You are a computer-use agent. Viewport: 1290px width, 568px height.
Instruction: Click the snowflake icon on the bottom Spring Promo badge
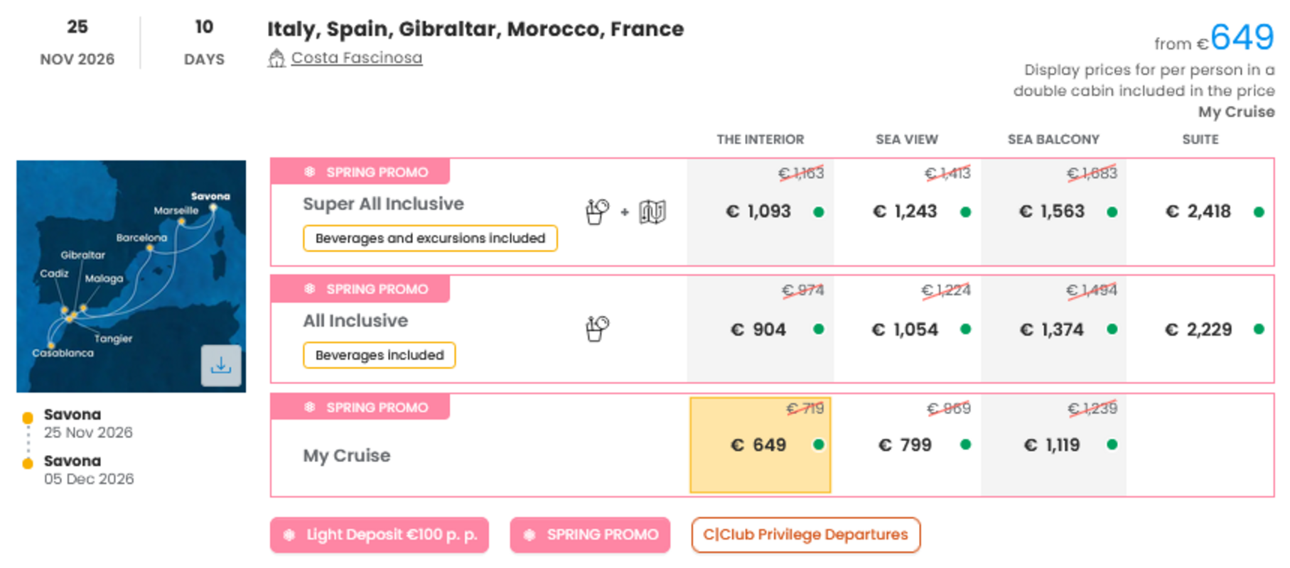click(530, 535)
